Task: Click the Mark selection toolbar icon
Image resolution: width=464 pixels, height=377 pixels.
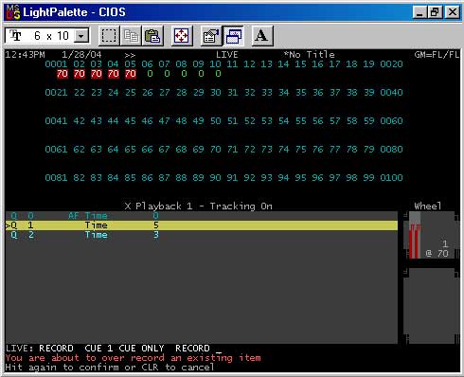Action: [109, 35]
